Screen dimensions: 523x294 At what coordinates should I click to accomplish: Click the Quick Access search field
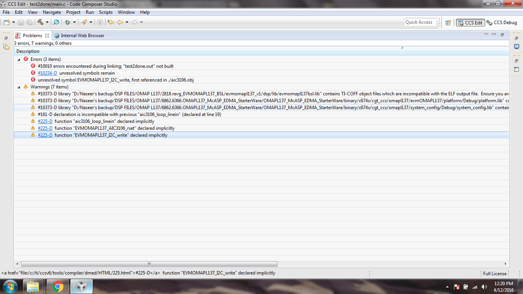(x=420, y=22)
